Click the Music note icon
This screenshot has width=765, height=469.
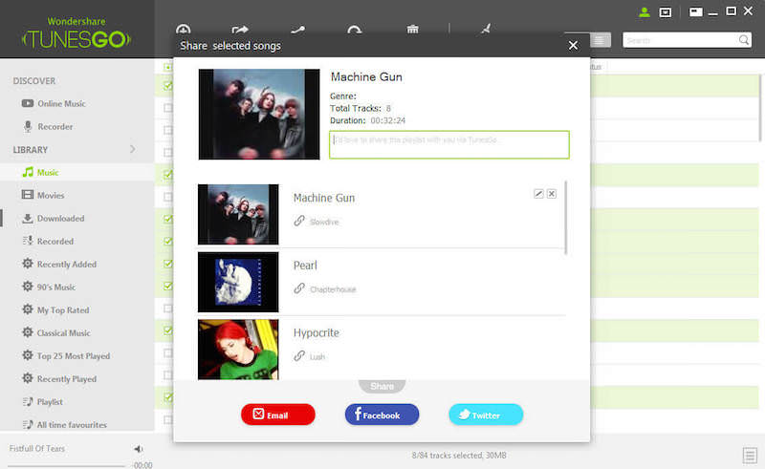[28, 172]
